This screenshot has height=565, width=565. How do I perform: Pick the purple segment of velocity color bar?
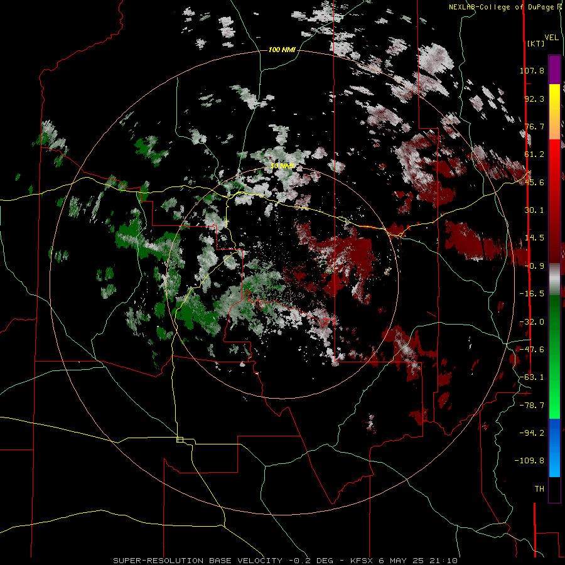click(554, 70)
